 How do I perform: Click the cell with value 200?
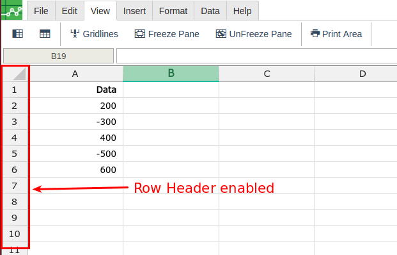point(75,106)
